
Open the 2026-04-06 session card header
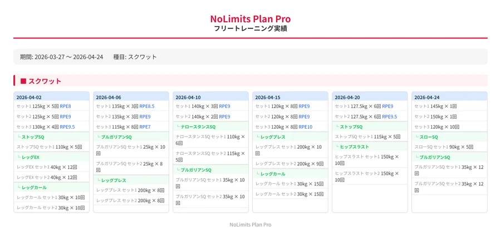click(x=131, y=97)
